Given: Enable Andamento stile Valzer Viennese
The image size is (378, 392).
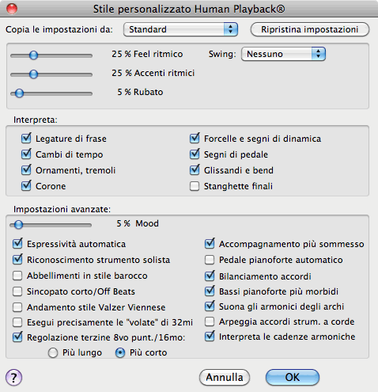Looking at the screenshot, I should [17, 307].
